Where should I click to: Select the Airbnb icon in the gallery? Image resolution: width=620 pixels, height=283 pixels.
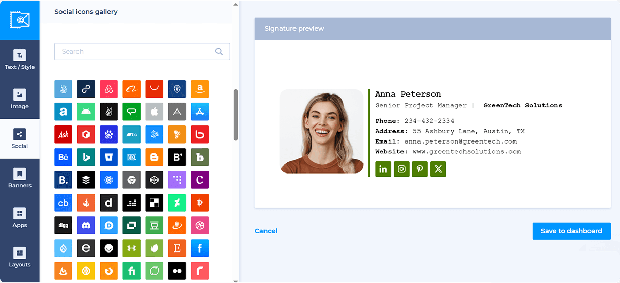[109, 89]
